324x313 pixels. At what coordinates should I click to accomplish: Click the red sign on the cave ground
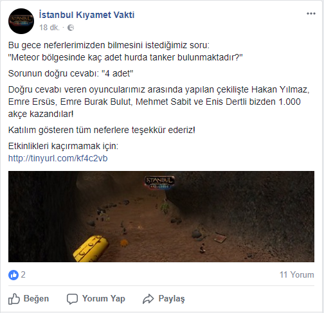click(x=221, y=237)
